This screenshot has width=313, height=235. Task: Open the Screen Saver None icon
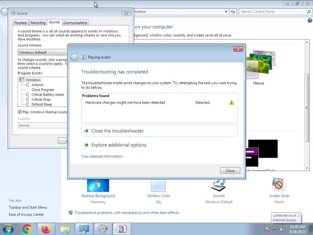click(279, 185)
